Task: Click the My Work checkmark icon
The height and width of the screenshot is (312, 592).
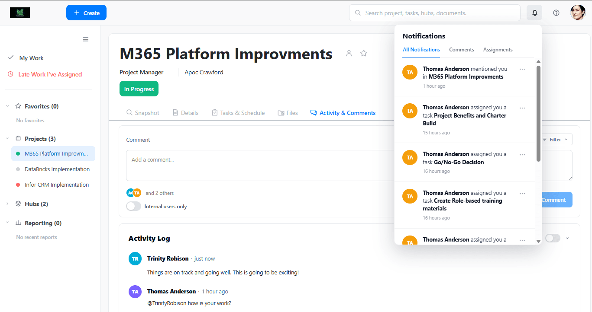Action: pos(11,57)
